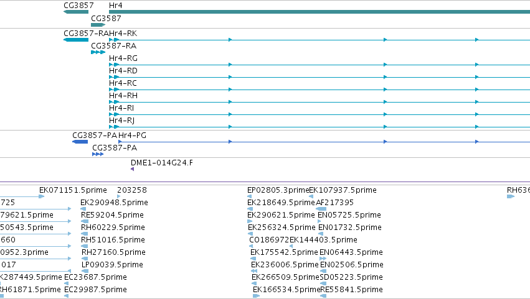Open the EC23687.5prime EST

66,283
